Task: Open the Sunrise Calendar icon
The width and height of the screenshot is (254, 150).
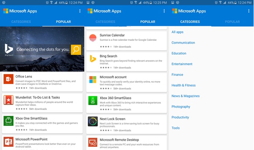Action: click(x=93, y=38)
